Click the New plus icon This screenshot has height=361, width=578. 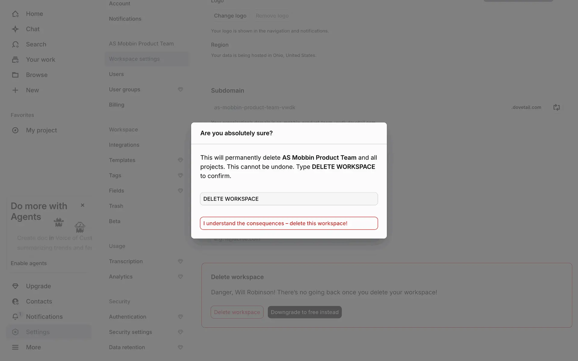[15, 90]
